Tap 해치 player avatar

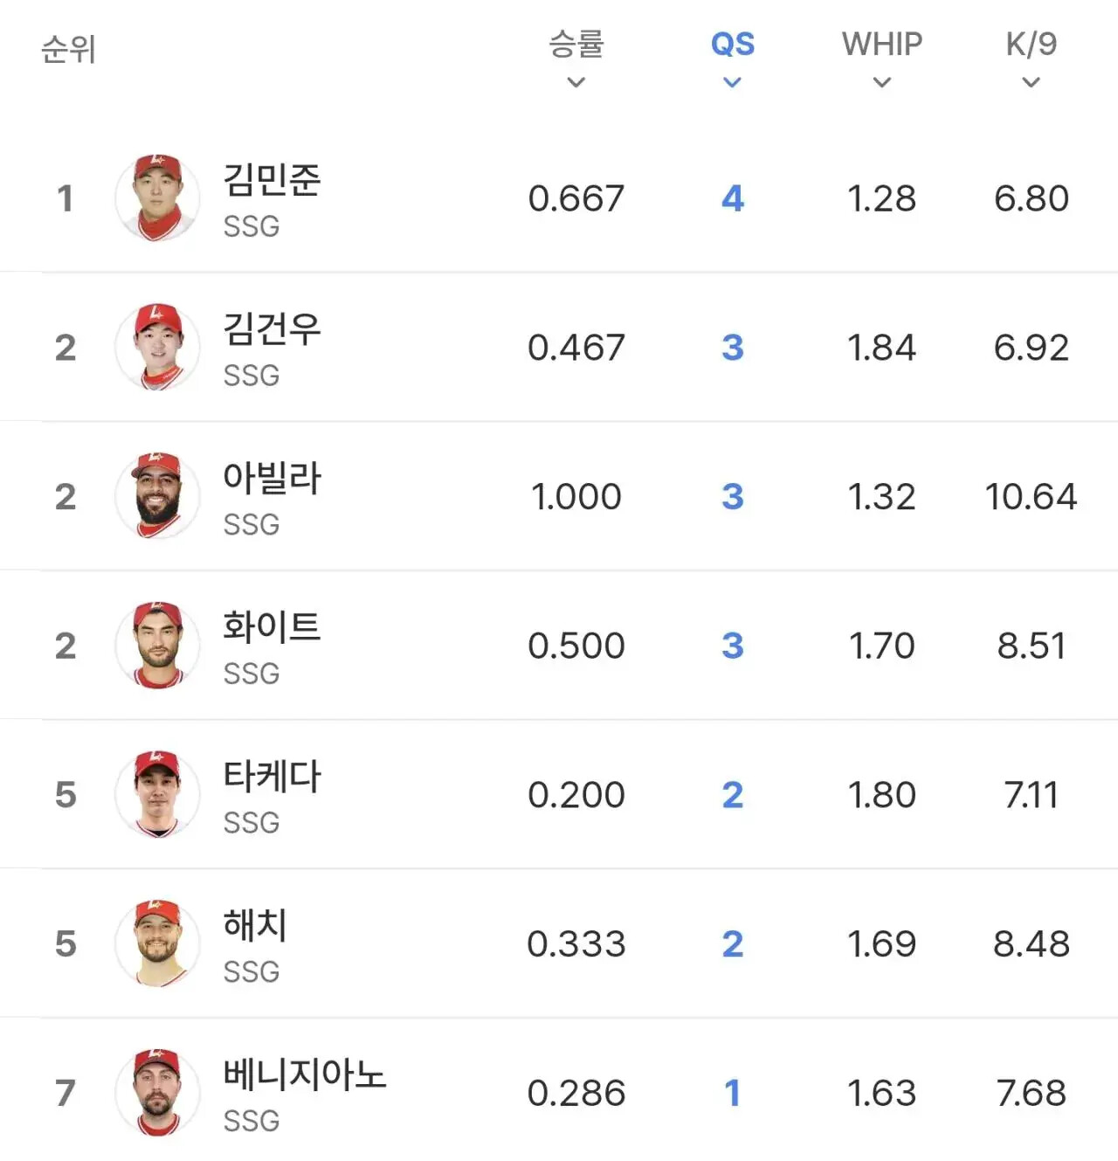click(x=157, y=943)
